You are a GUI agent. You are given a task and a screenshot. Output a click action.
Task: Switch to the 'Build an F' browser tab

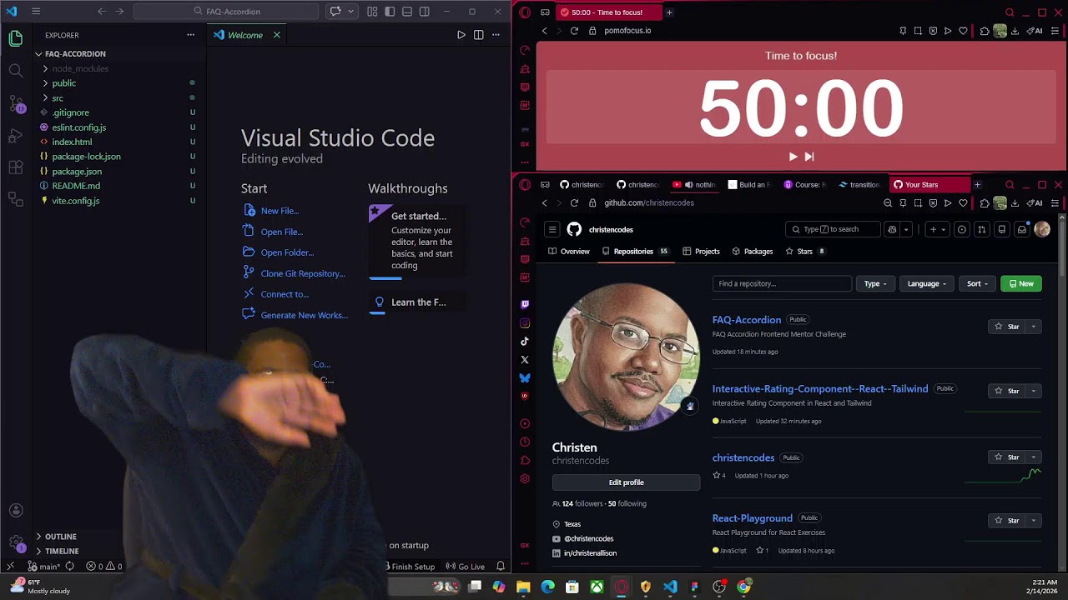[x=748, y=185]
